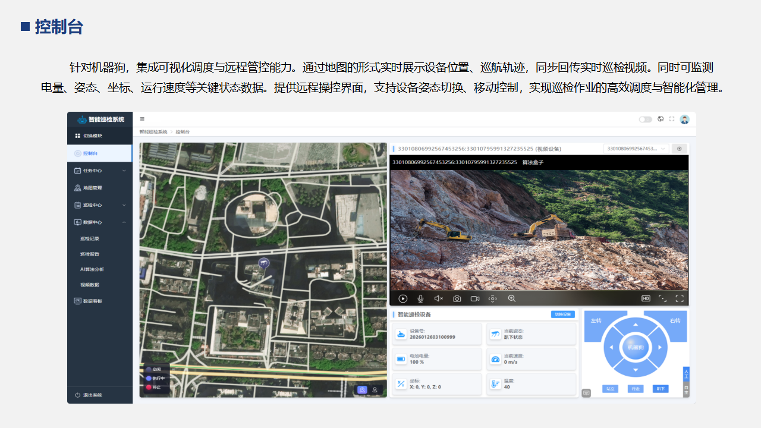Click 退出系统 to log out
761x428 pixels.
click(x=89, y=395)
